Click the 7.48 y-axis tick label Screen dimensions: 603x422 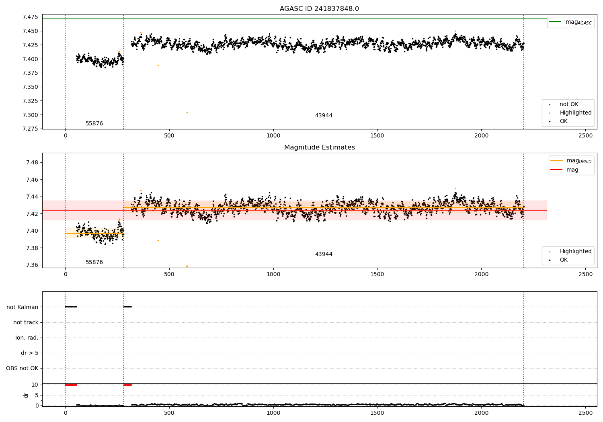(x=32, y=163)
